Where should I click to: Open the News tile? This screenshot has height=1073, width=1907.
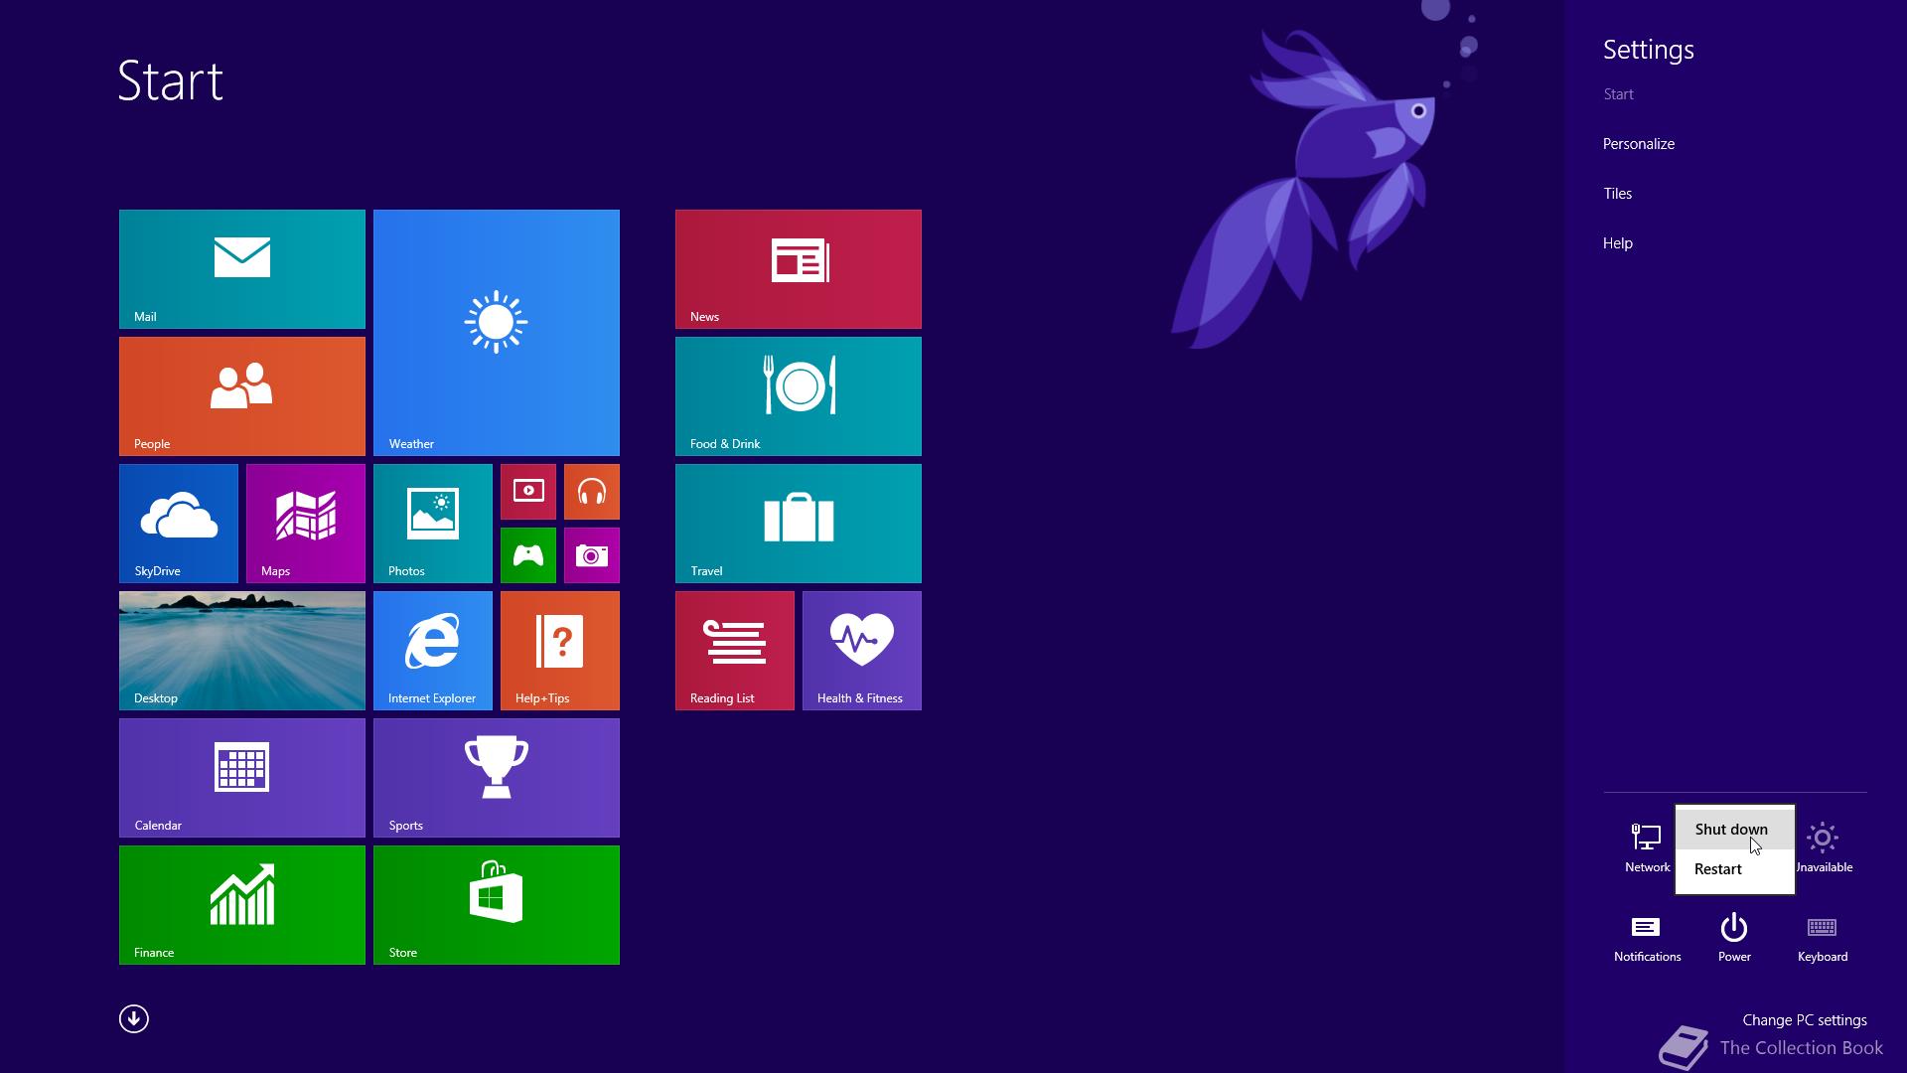[799, 269]
